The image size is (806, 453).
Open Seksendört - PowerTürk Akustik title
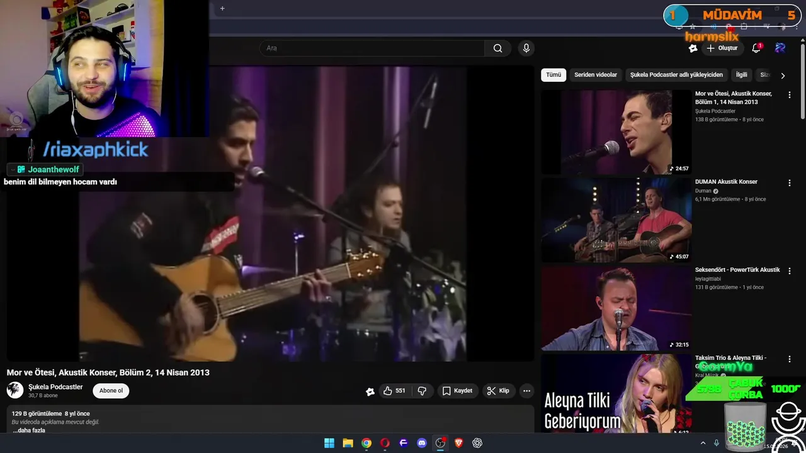[x=737, y=270]
